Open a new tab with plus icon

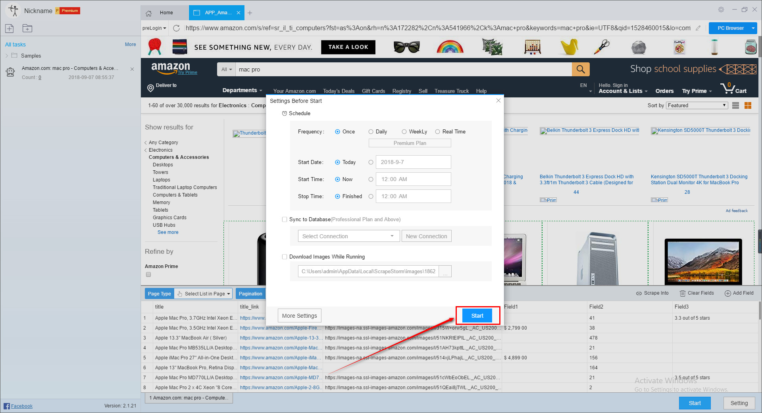pos(250,13)
